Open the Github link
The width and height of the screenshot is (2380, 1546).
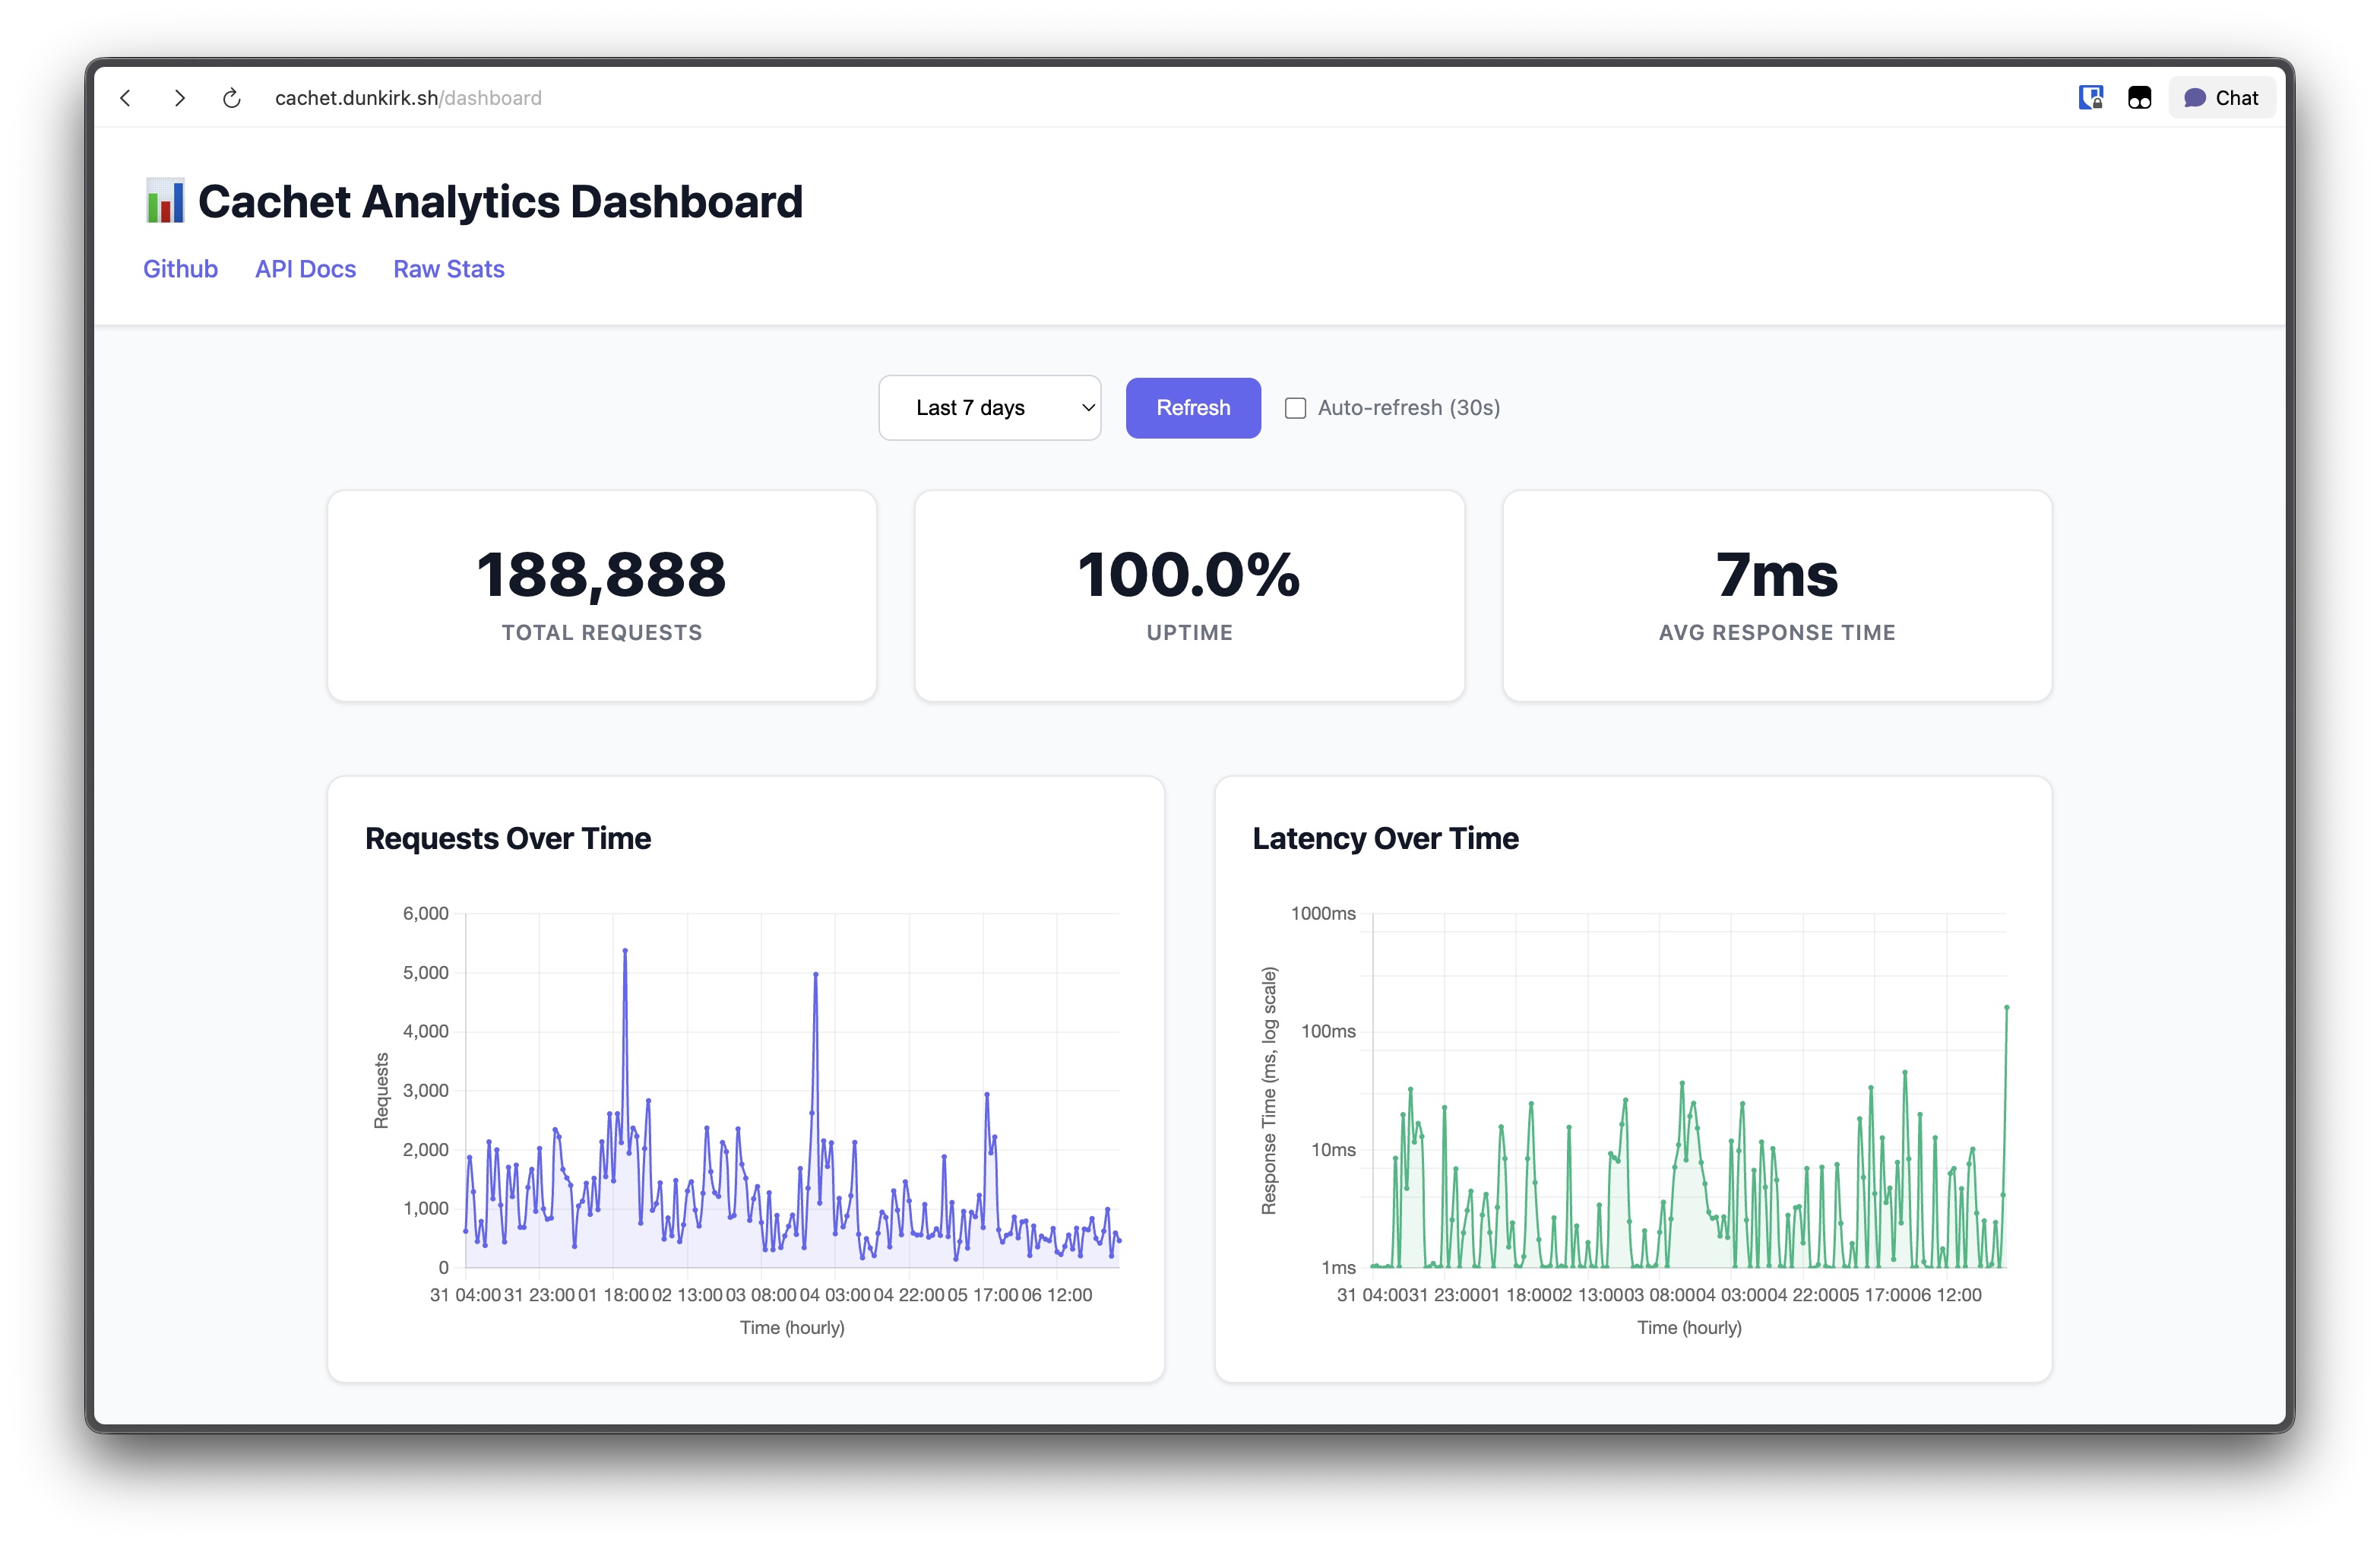(x=180, y=268)
